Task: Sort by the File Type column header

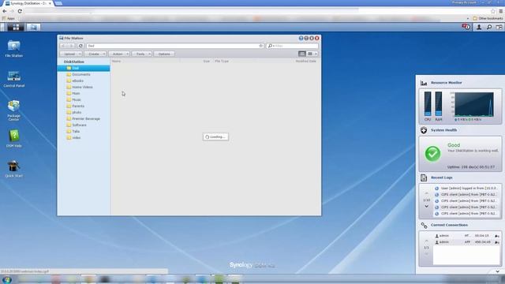Action: tap(222, 62)
